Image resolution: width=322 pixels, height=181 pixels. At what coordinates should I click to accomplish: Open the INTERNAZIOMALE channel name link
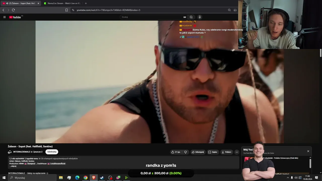click(22, 152)
